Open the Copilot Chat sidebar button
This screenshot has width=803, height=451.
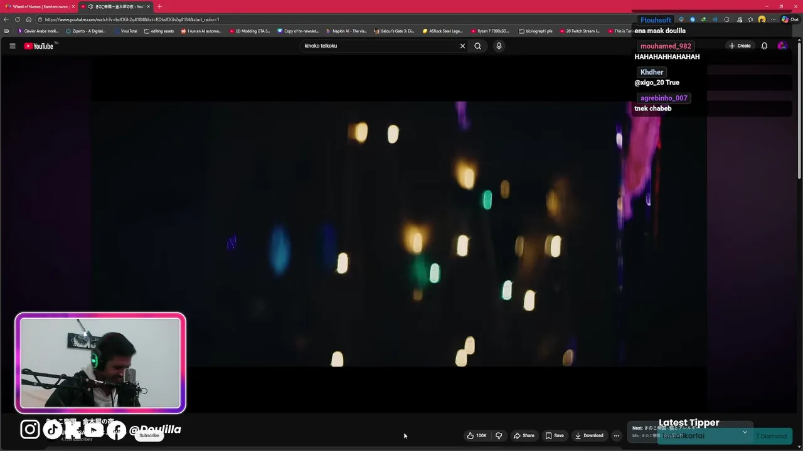pos(790,19)
